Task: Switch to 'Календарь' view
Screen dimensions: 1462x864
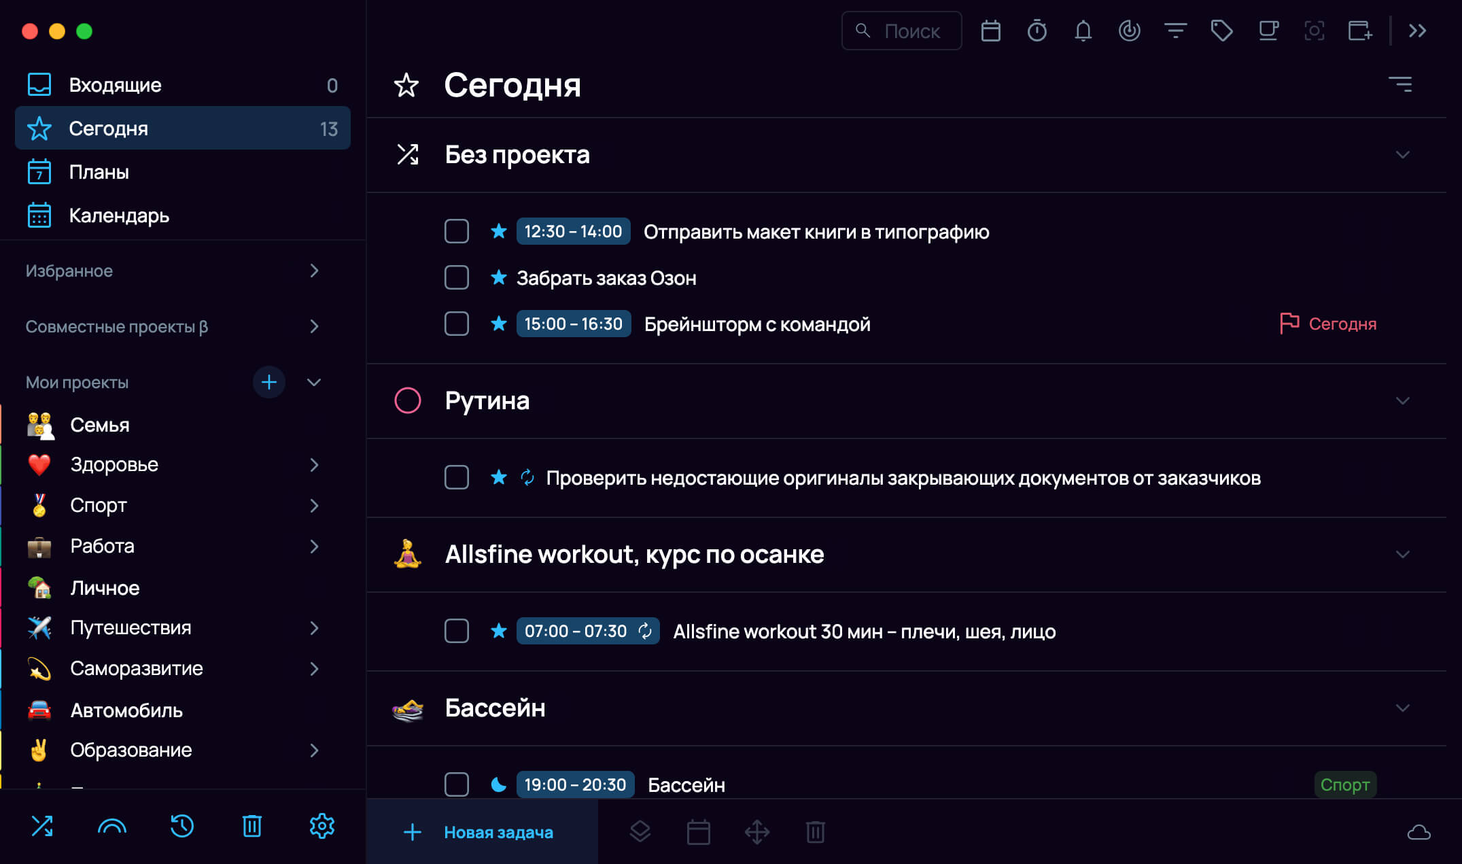Action: 119,215
